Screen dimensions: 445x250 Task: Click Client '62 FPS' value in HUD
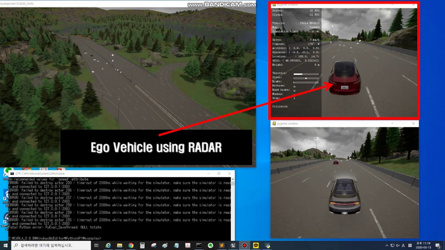click(x=314, y=15)
